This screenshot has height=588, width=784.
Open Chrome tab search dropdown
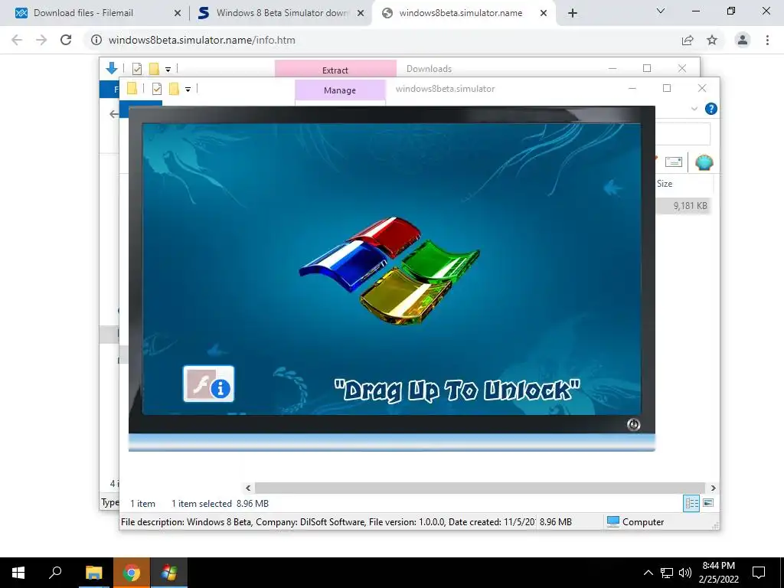pyautogui.click(x=661, y=11)
